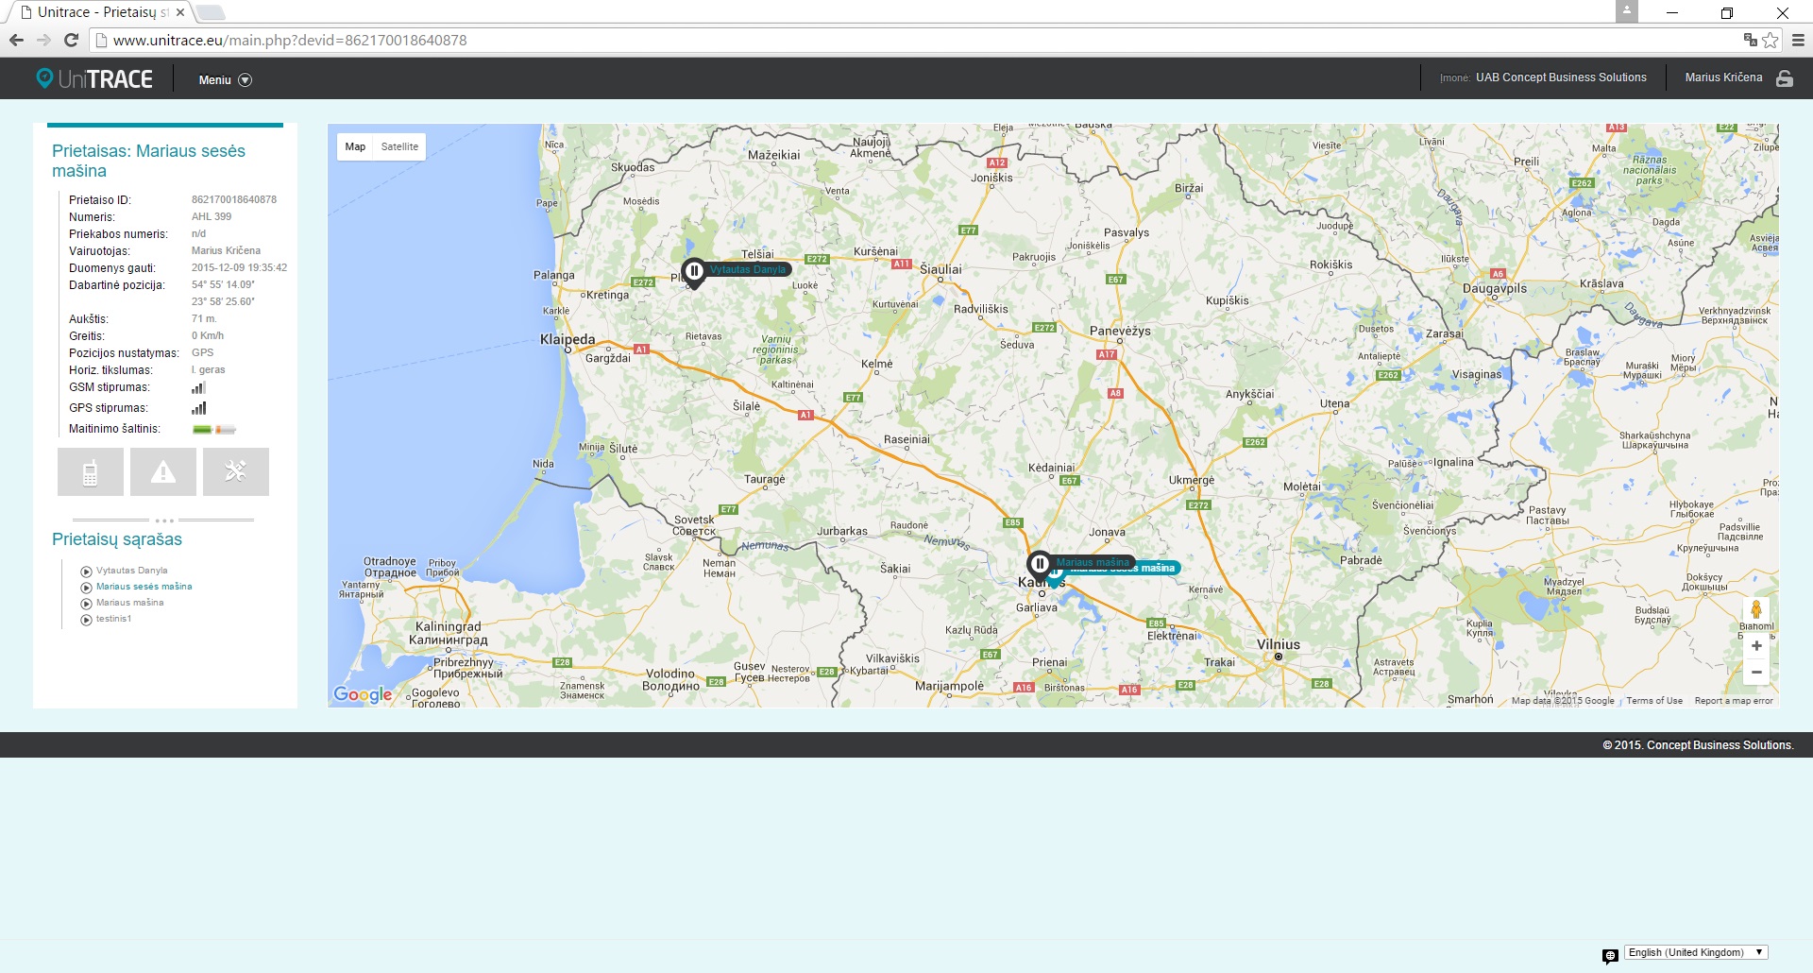Click the lock icon beside Marius Kričena

click(1785, 78)
